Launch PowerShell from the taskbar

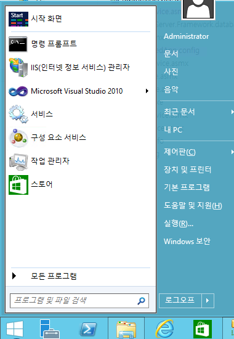[x=88, y=330]
